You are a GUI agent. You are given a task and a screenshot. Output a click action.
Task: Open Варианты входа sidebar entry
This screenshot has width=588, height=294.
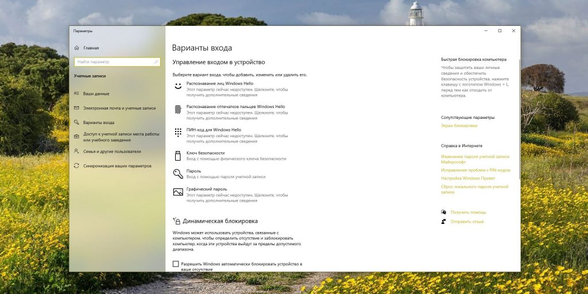[x=99, y=123]
